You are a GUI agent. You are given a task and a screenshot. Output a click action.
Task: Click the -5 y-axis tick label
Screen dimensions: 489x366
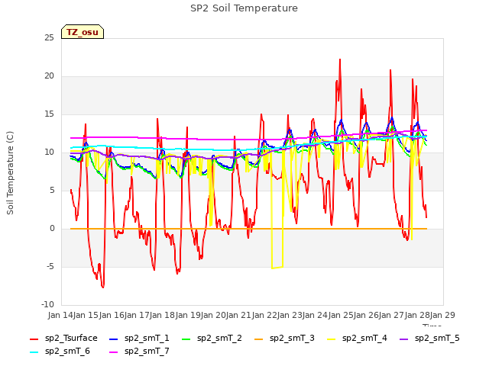pyautogui.click(x=50, y=267)
